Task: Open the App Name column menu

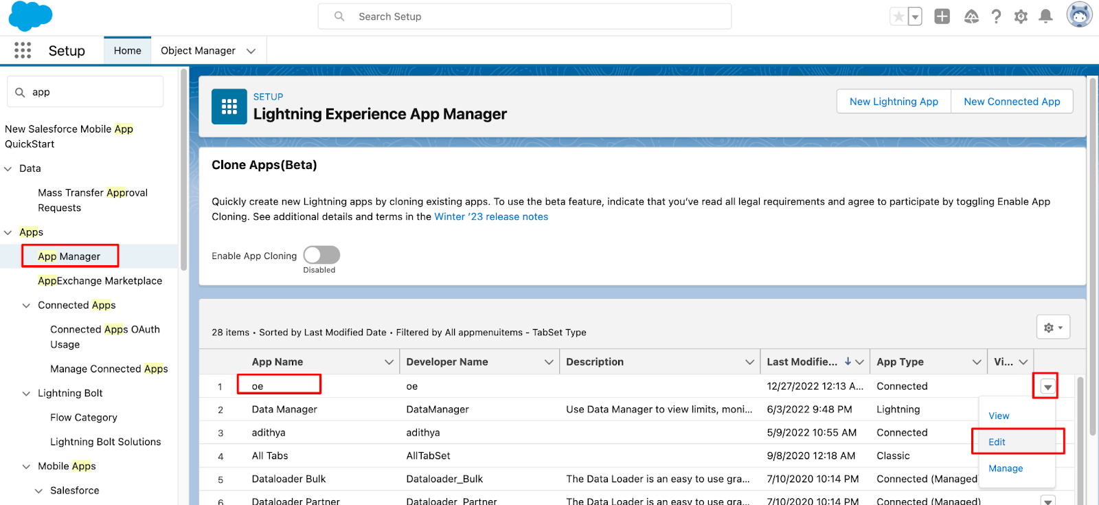Action: [389, 362]
